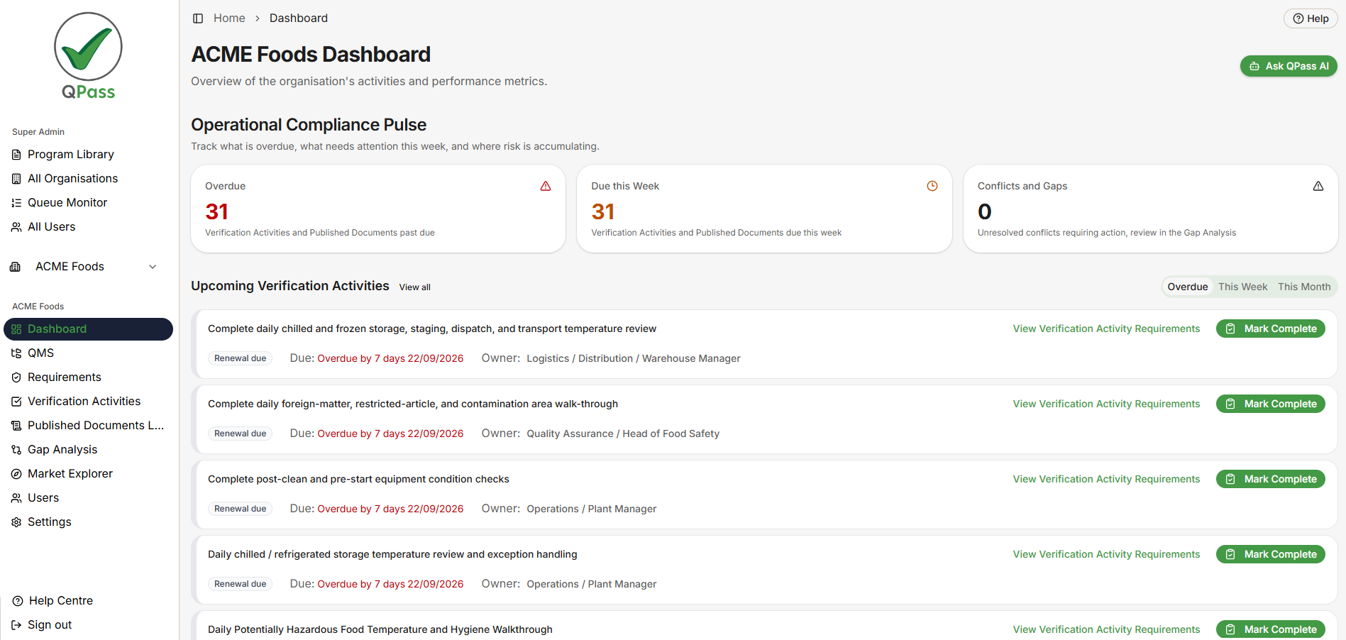Viewport: 1346px width, 640px height.
Task: Open the QMS section
Action: (40, 353)
